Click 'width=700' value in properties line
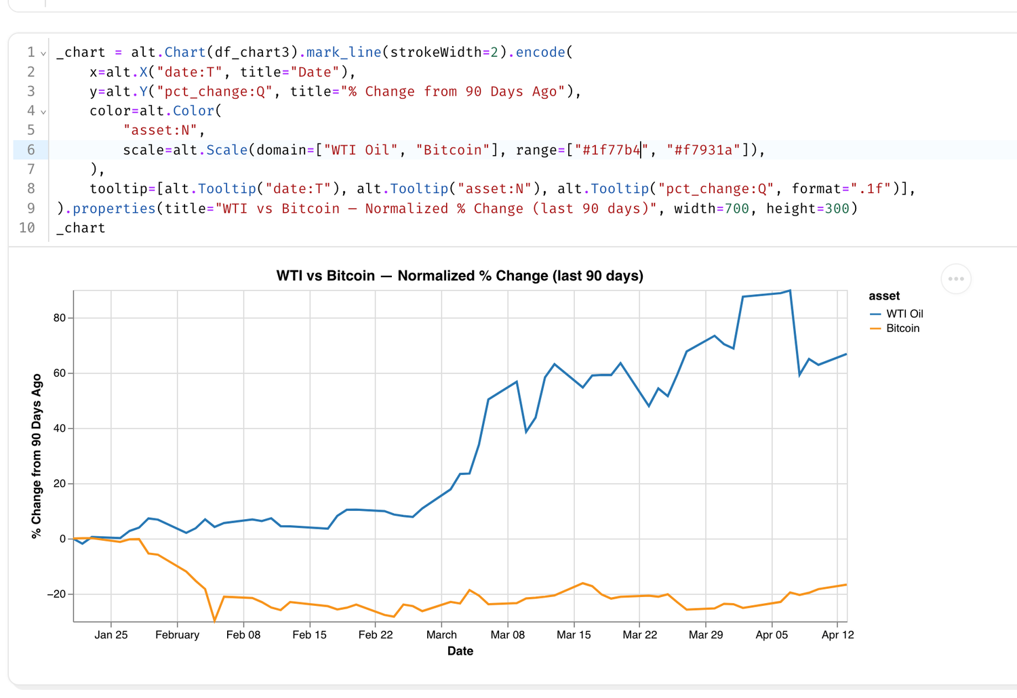Image resolution: width=1017 pixels, height=698 pixels. [x=711, y=209]
